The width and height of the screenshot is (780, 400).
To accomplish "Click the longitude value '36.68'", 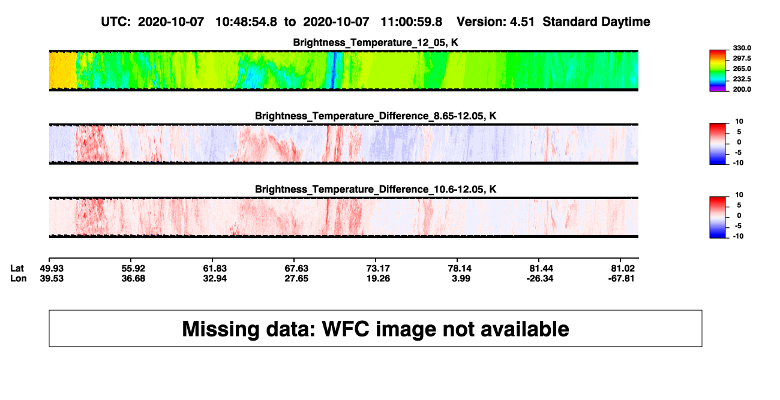I will (x=133, y=278).
